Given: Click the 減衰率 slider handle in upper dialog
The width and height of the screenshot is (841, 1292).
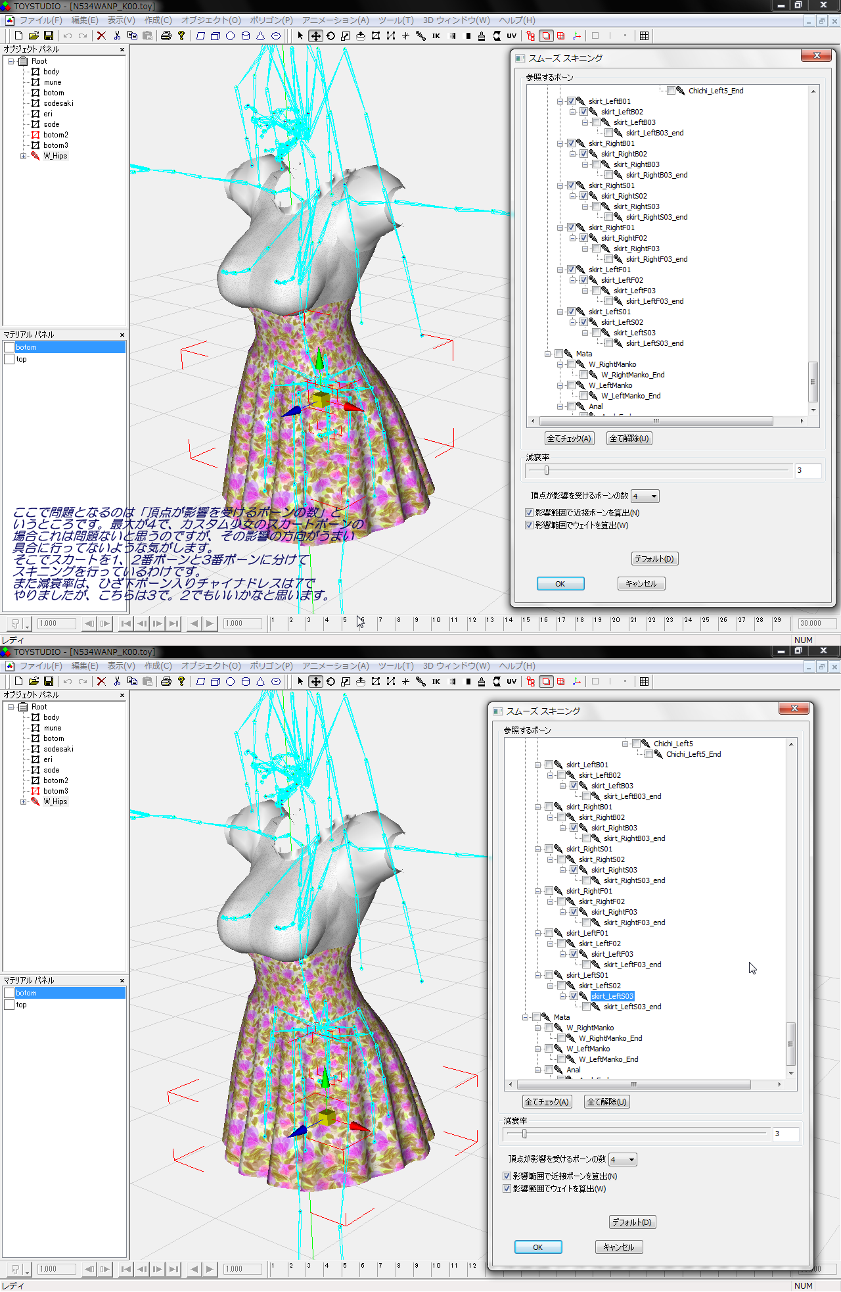Looking at the screenshot, I should (x=546, y=470).
